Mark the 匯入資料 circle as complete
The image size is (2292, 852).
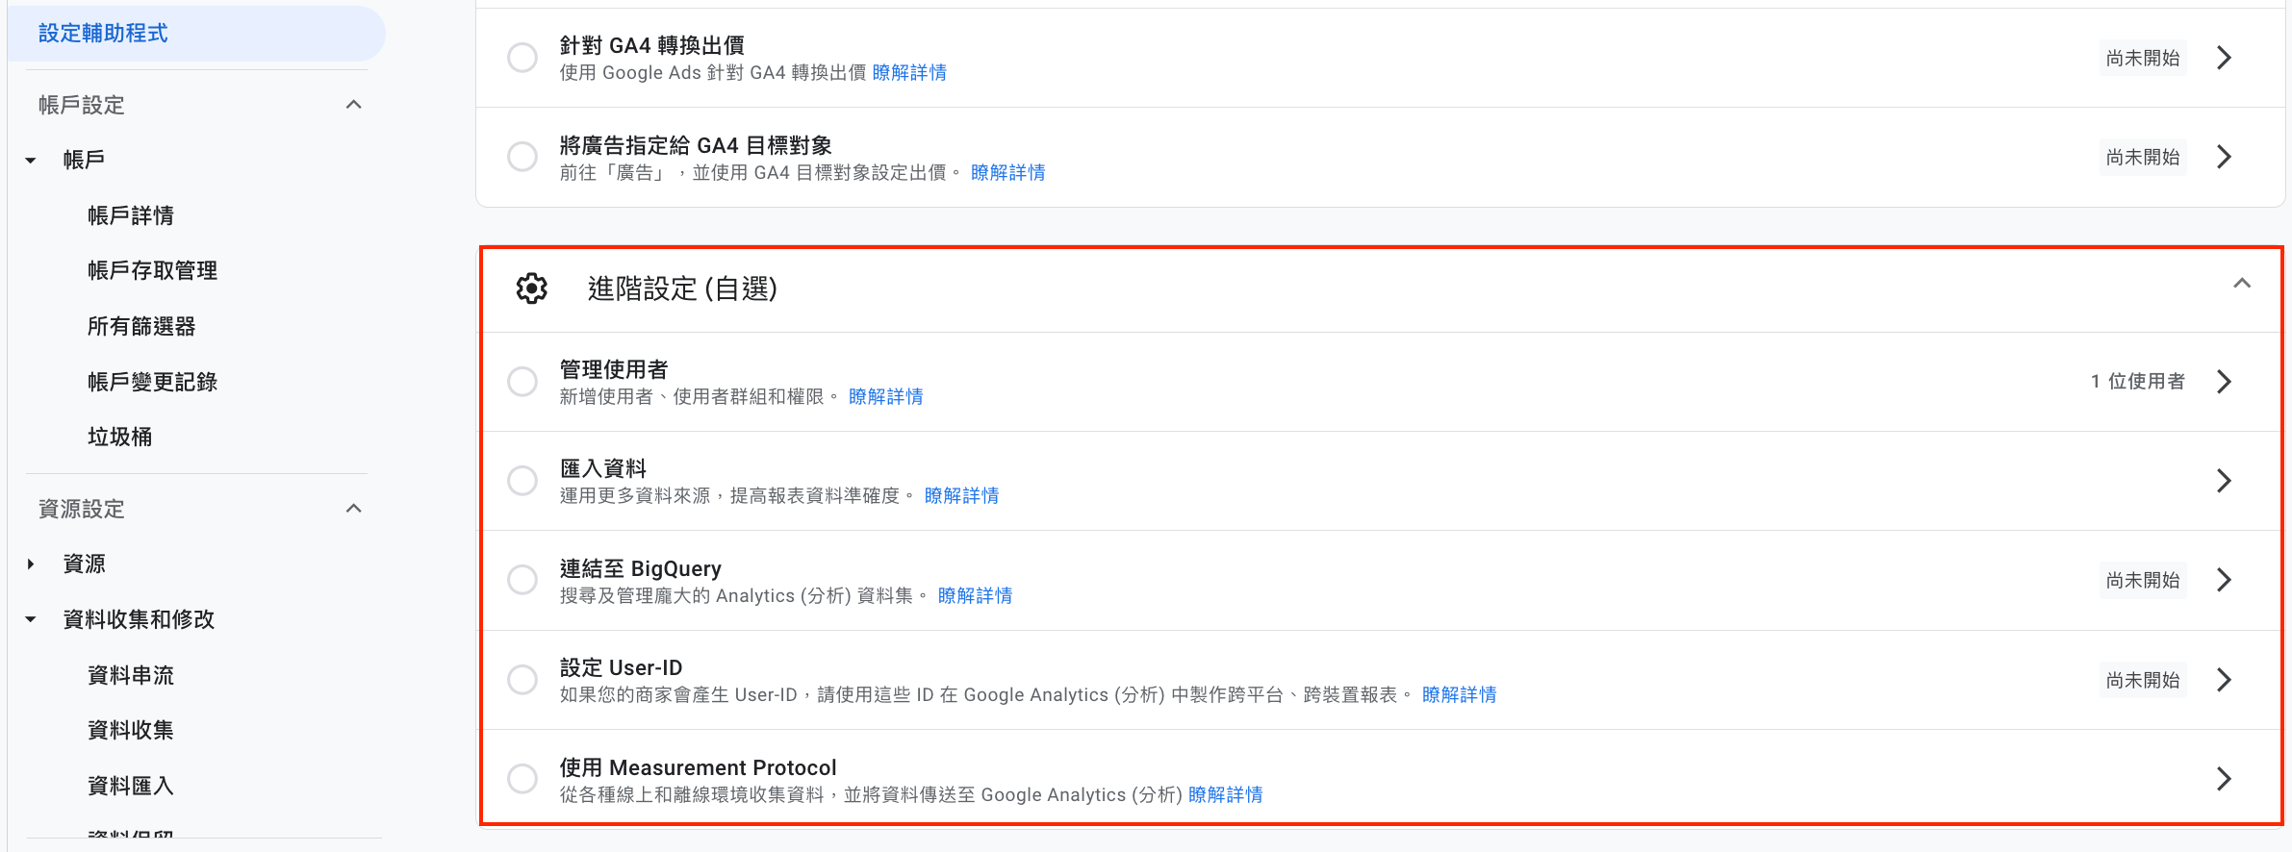click(522, 481)
